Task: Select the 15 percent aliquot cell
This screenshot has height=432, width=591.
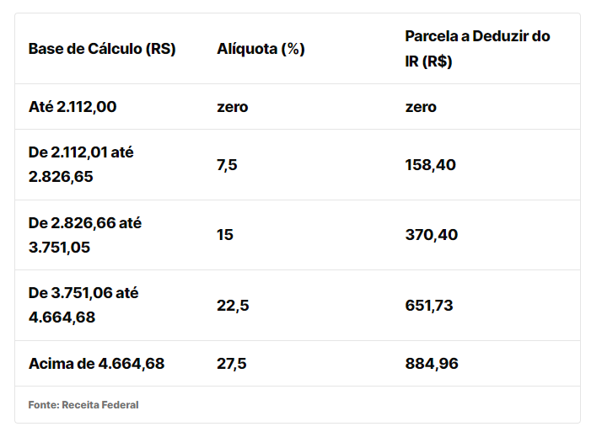Action: [224, 235]
